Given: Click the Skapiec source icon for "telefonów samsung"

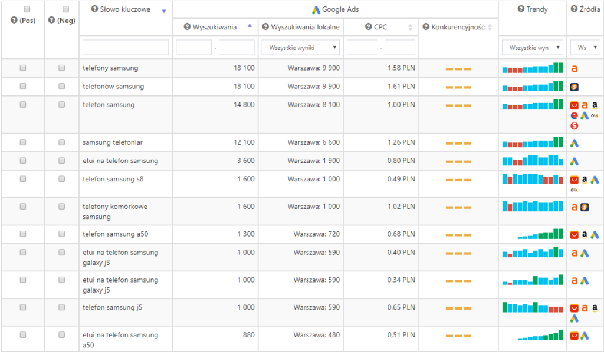Looking at the screenshot, I should tap(575, 87).
